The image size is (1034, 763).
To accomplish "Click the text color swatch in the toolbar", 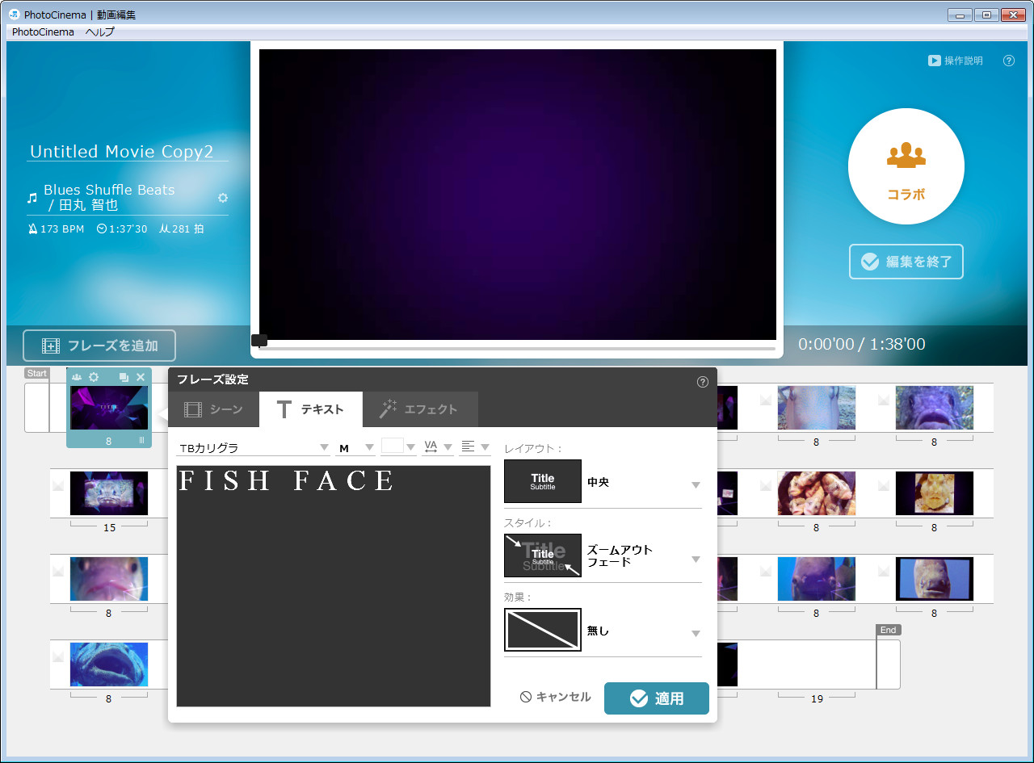I will [393, 446].
